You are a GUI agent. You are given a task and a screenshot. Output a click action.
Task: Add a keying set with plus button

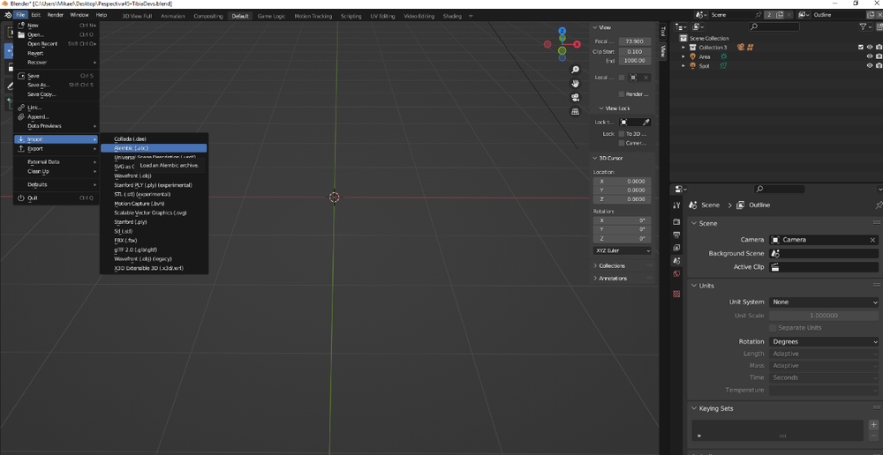[x=873, y=425]
